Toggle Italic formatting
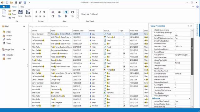The height and width of the screenshot is (112, 200). (40, 12)
